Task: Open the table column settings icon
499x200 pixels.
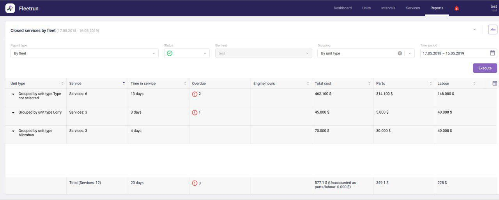Action: [x=495, y=83]
